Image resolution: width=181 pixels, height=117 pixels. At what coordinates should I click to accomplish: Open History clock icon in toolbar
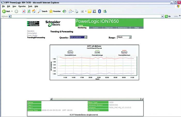[64, 11]
